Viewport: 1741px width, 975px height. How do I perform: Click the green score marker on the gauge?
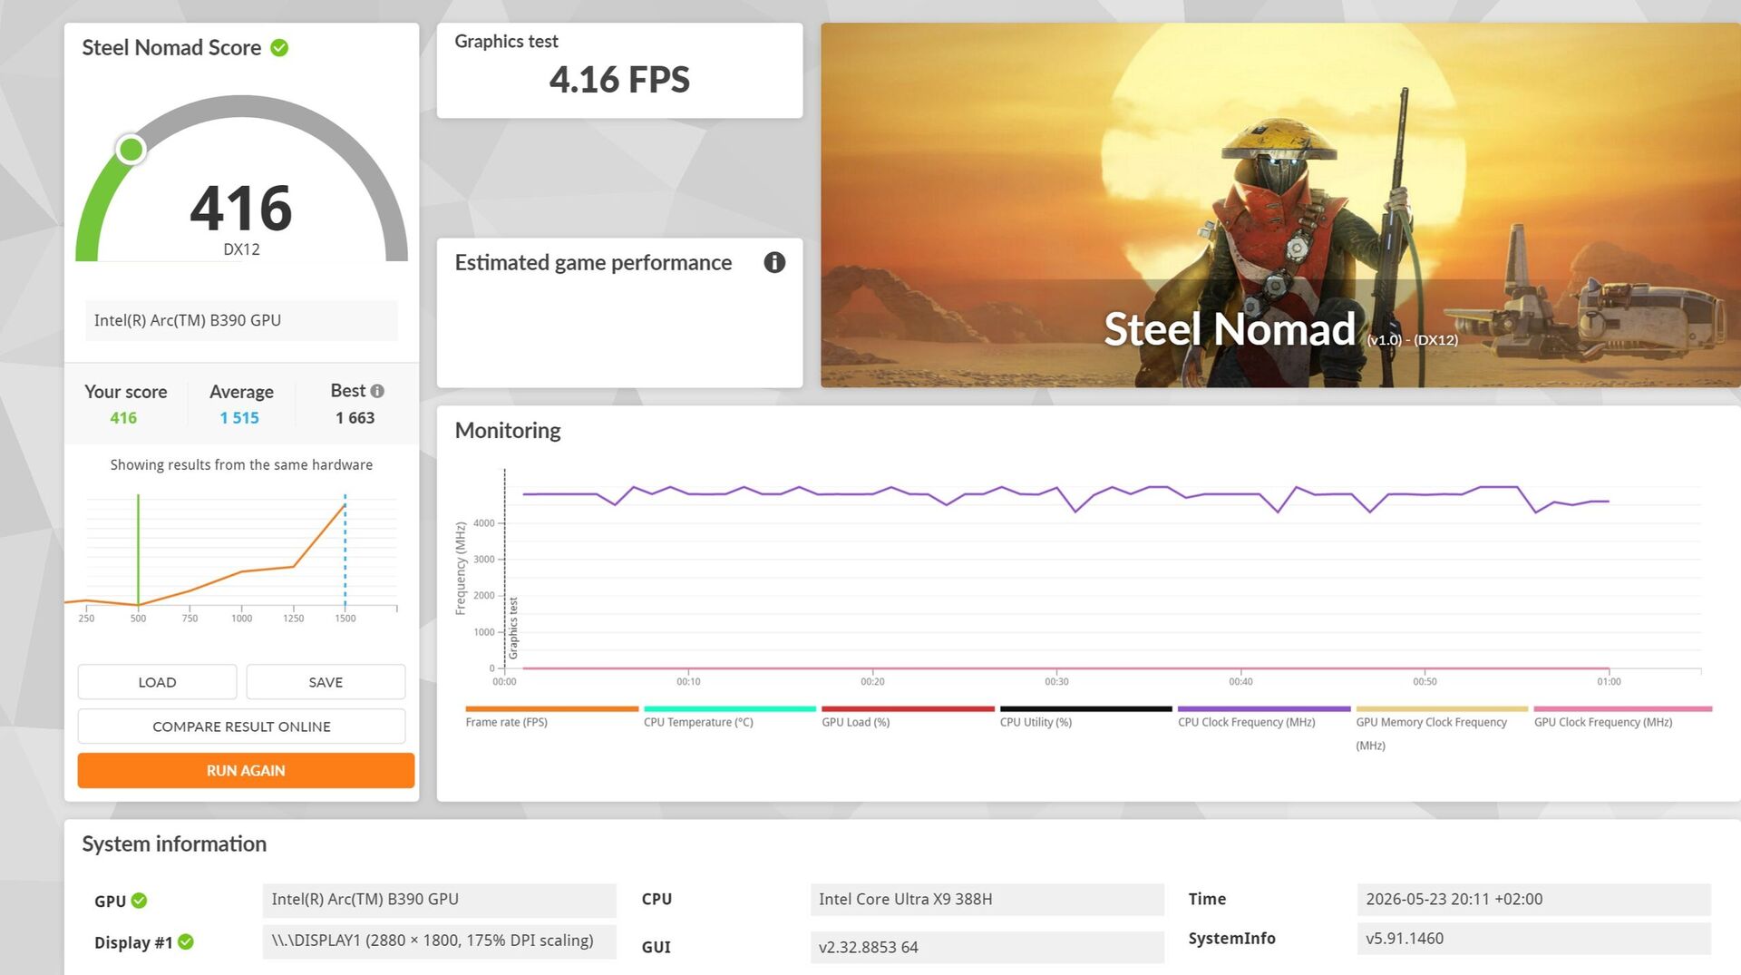(x=131, y=150)
